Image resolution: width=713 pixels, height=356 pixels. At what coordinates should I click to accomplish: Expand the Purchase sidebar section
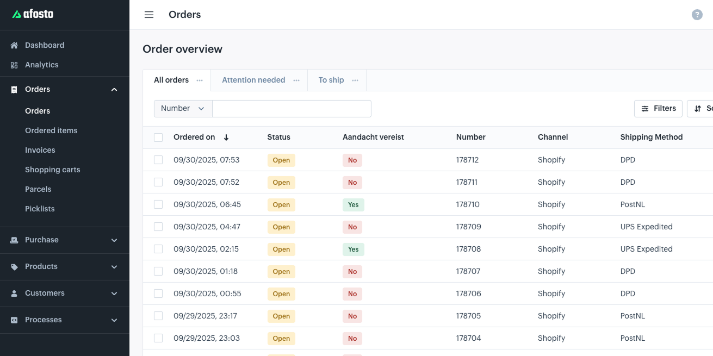(x=114, y=240)
